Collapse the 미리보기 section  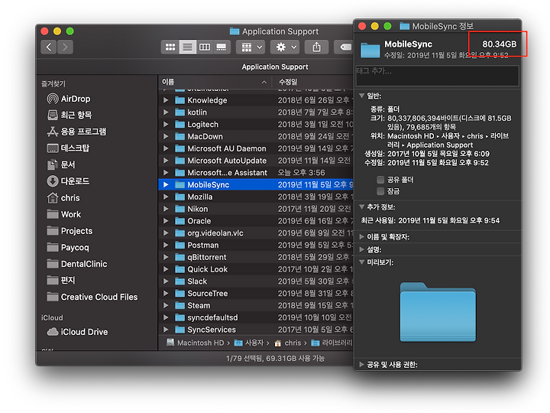[361, 262]
